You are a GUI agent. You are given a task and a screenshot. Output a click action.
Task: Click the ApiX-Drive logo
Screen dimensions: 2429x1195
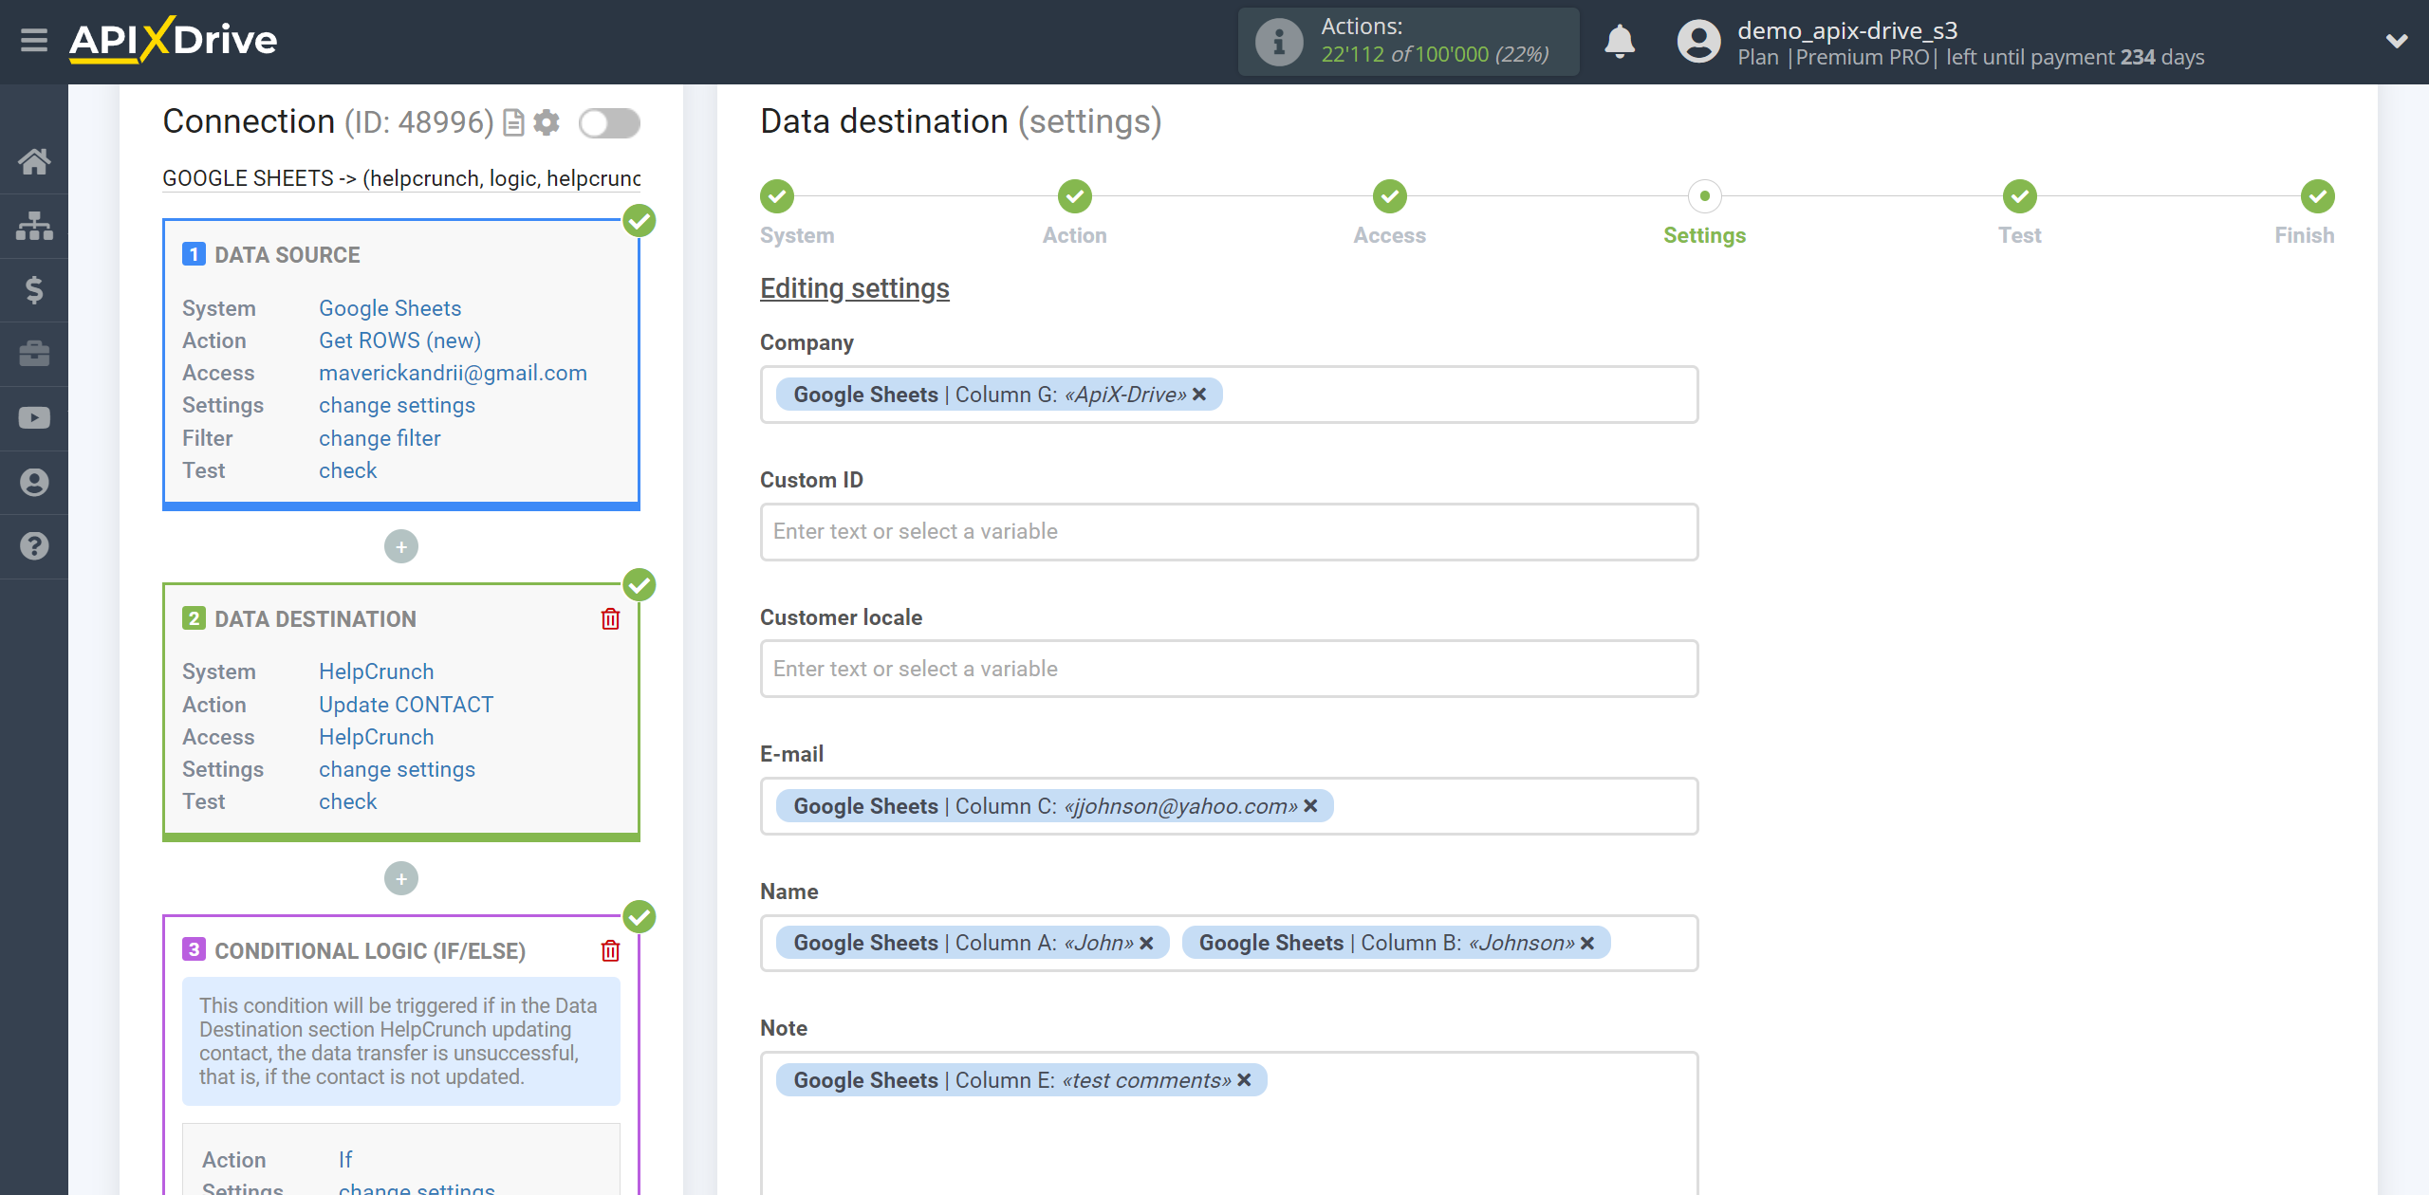173,40
